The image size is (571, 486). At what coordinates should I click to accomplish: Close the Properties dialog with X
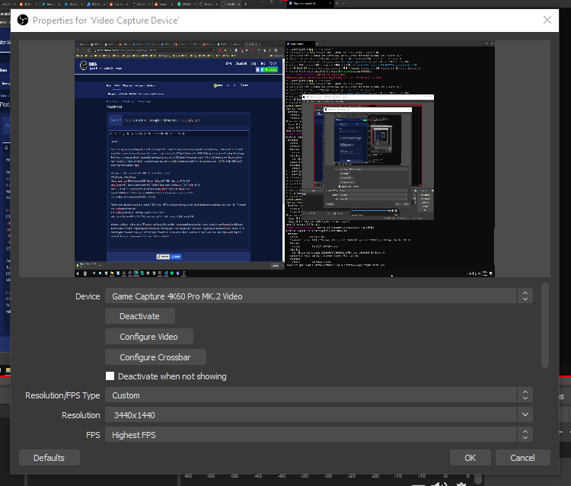[547, 20]
